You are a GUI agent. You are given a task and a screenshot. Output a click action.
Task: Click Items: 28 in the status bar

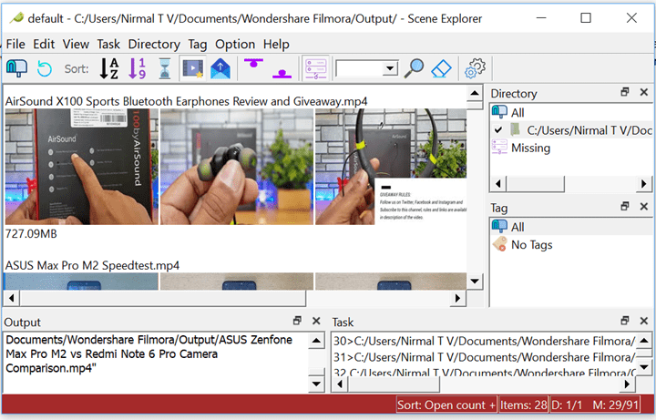pyautogui.click(x=523, y=405)
